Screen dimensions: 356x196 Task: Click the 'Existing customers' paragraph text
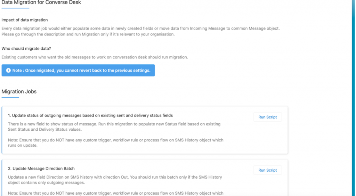pos(95,57)
